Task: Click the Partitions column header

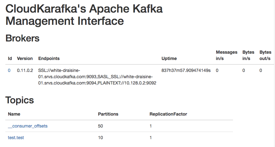Action: point(108,114)
